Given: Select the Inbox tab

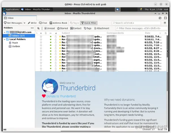Looking at the screenshot, I should [x=20, y=18].
